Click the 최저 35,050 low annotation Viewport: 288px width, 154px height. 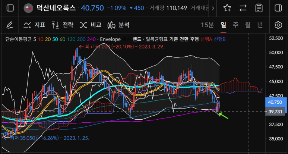coord(46,138)
